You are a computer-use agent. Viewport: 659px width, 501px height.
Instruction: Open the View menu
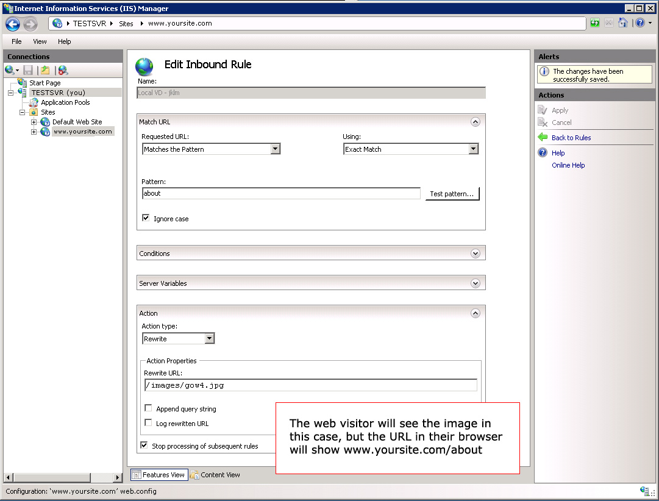[x=40, y=41]
